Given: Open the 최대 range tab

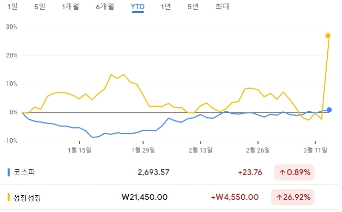Looking at the screenshot, I should 222,7.
